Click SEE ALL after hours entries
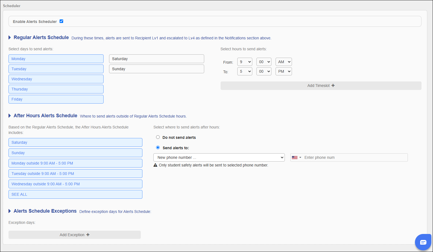433x252 pixels. 75,194
